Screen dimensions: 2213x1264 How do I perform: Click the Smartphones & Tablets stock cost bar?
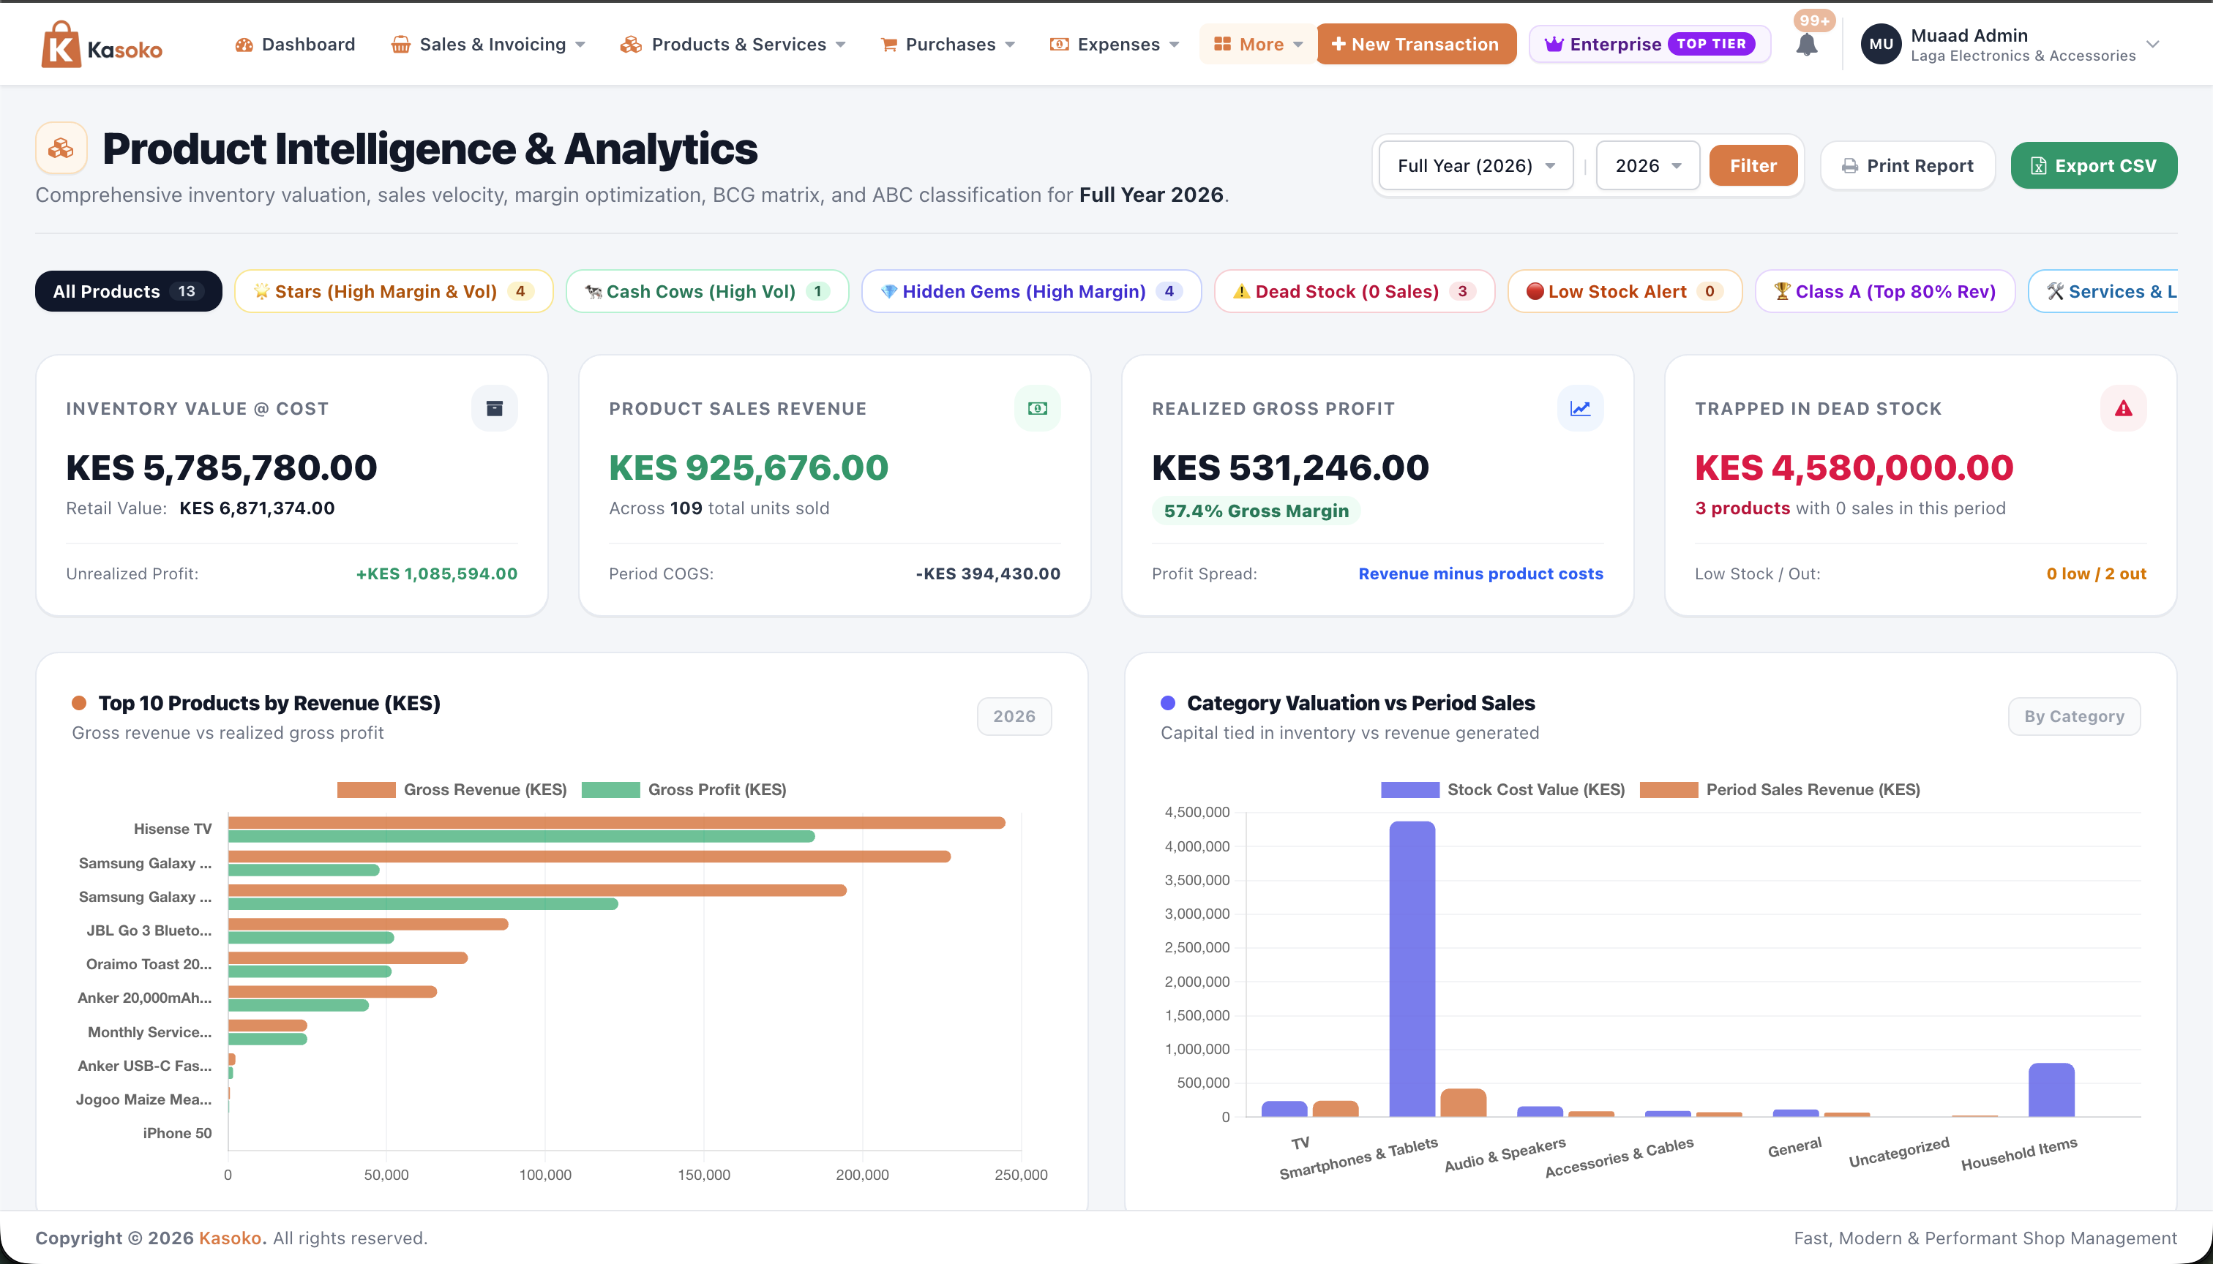(x=1412, y=968)
